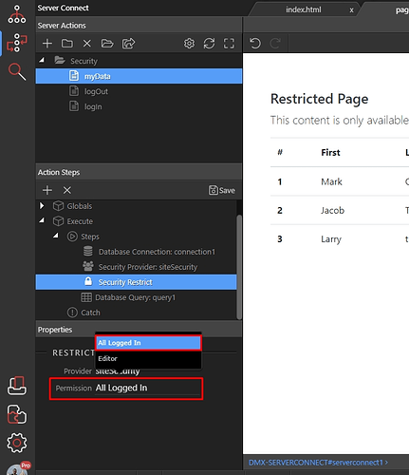The image size is (409, 475).
Task: Expand the Globals node
Action: (42, 206)
